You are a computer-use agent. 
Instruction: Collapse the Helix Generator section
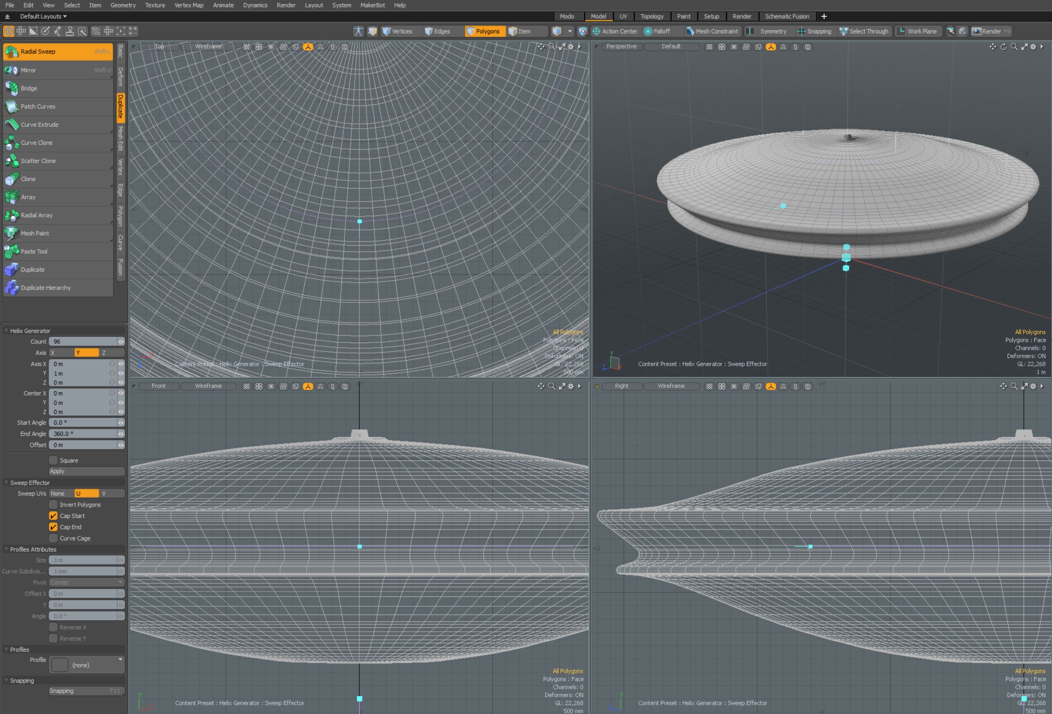pos(6,331)
